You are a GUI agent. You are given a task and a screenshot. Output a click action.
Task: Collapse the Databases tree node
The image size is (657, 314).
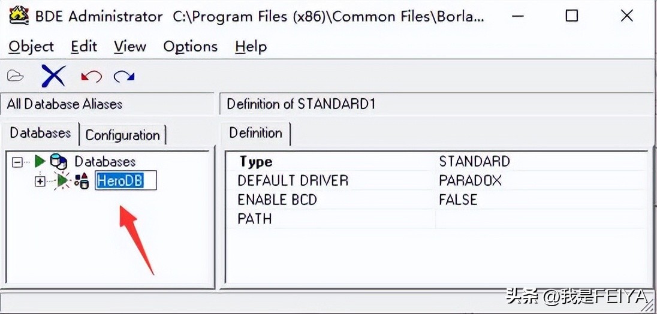point(17,161)
